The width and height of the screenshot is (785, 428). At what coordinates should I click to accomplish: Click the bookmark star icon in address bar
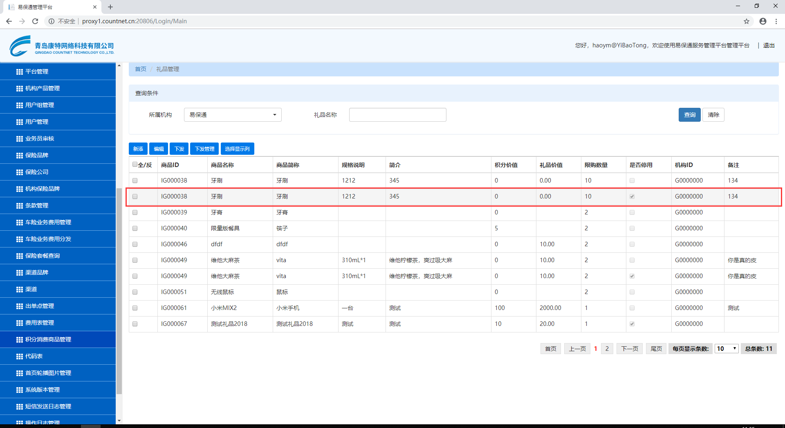click(x=746, y=21)
